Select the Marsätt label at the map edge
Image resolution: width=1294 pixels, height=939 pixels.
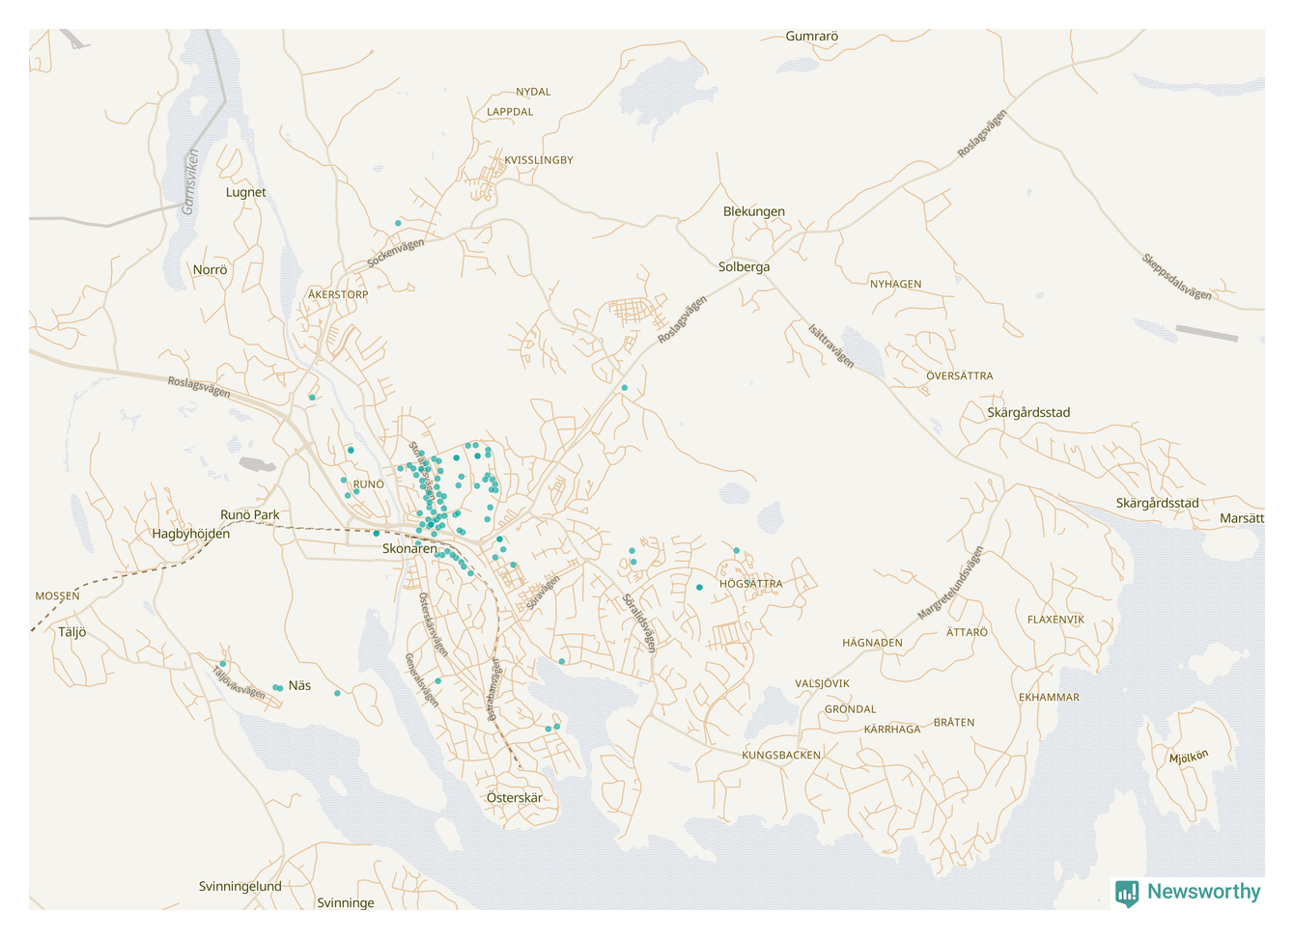[1241, 518]
